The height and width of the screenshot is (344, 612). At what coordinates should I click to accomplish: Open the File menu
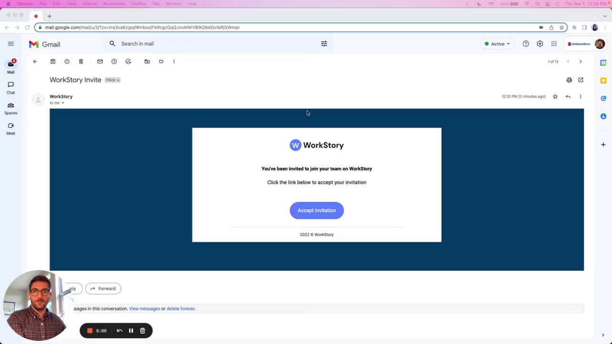43,4
